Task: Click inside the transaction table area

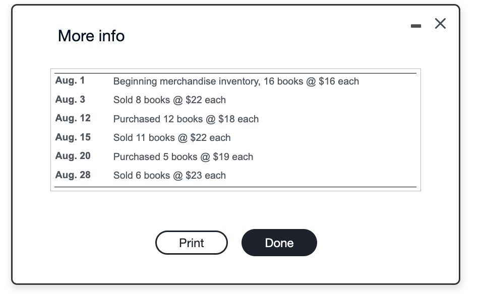Action: point(236,130)
